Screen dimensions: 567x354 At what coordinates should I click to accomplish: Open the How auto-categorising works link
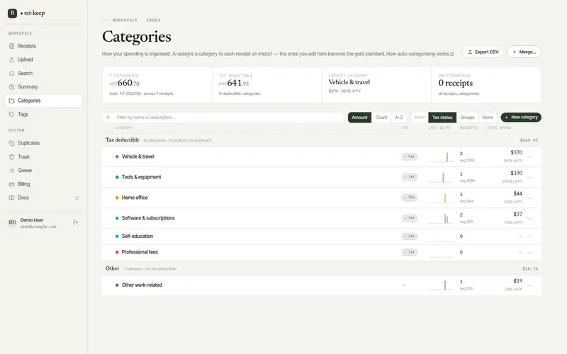pos(420,54)
